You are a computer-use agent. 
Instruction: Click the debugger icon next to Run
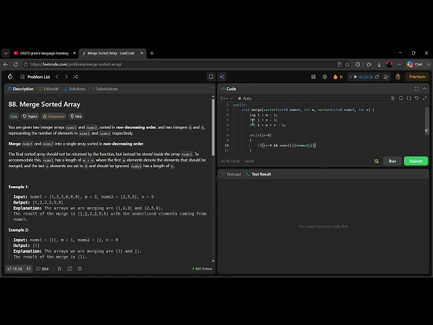(376, 161)
